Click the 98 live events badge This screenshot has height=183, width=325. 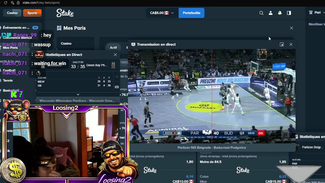point(35,27)
